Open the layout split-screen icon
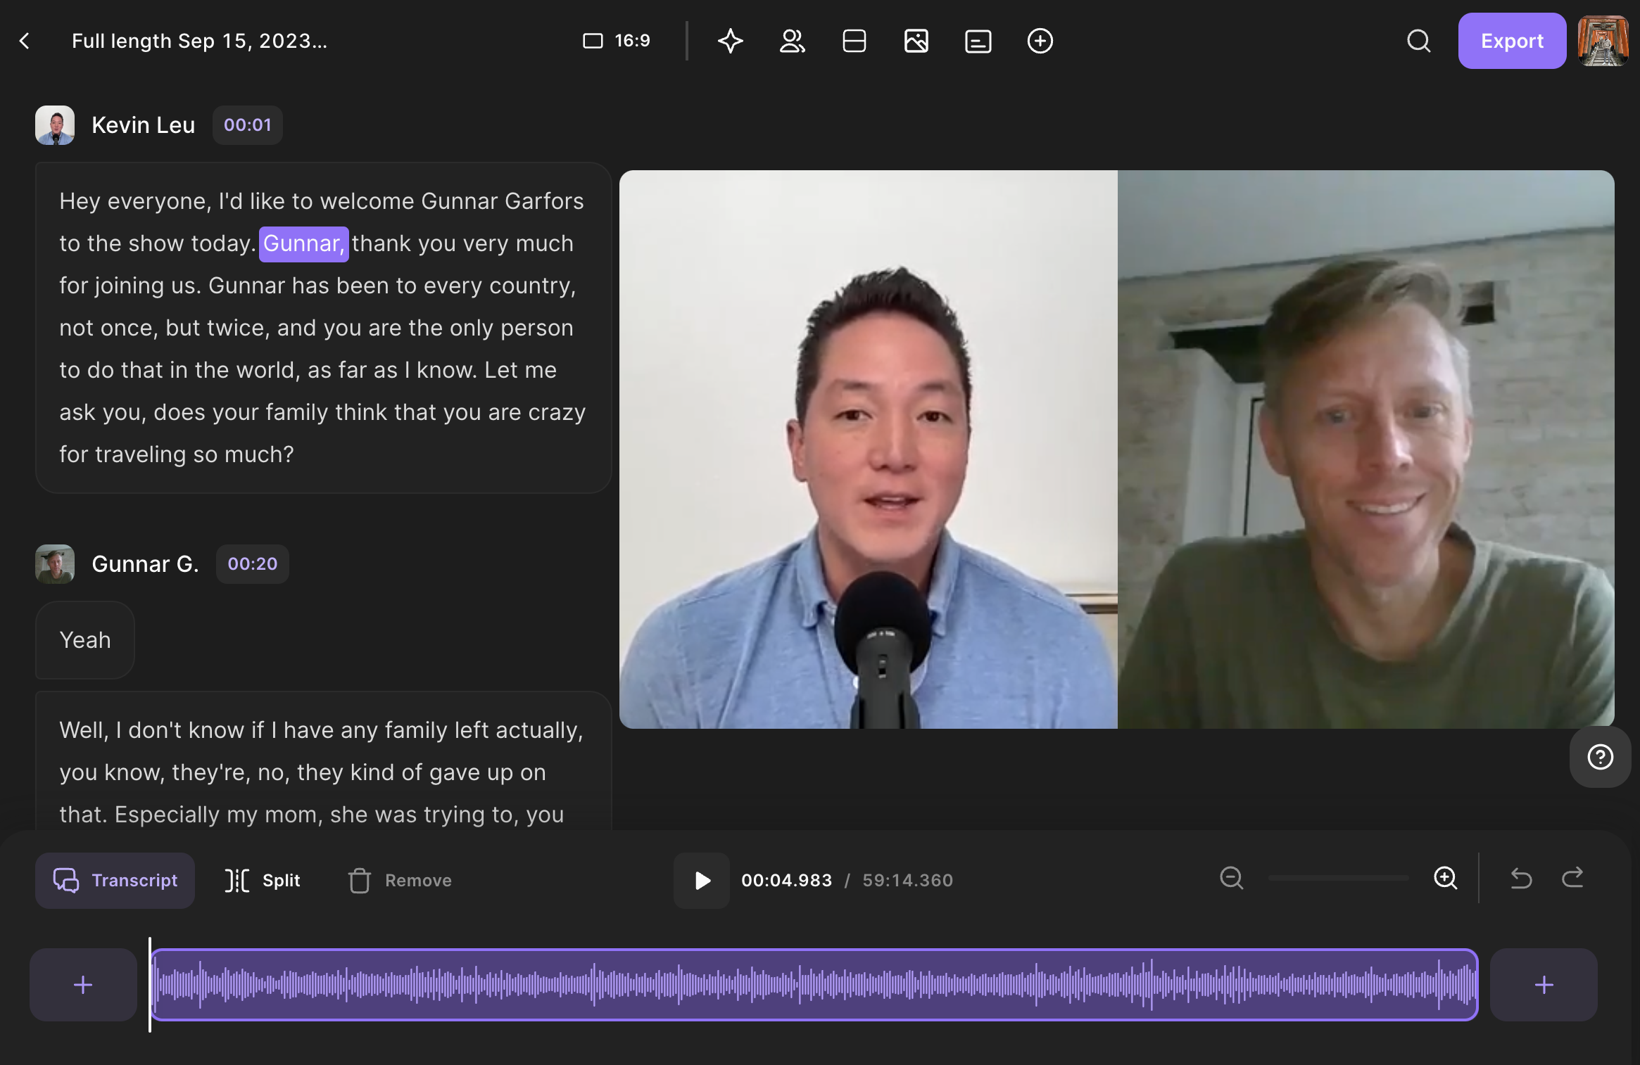The image size is (1640, 1065). 854,41
